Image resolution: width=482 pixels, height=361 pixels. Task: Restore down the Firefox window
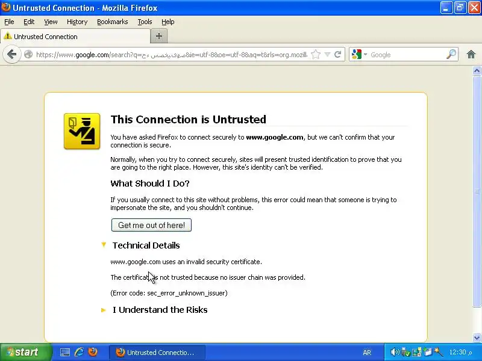(x=460, y=8)
